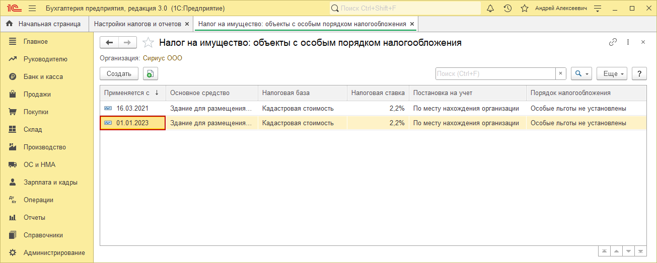
Task: Open form options three-dot menu
Action: [x=628, y=42]
